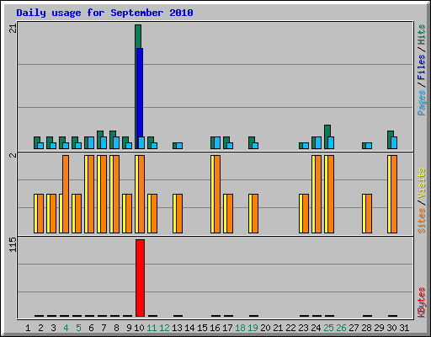Click the "Pages" legend label
This screenshot has width=431, height=337.
pyautogui.click(x=421, y=103)
